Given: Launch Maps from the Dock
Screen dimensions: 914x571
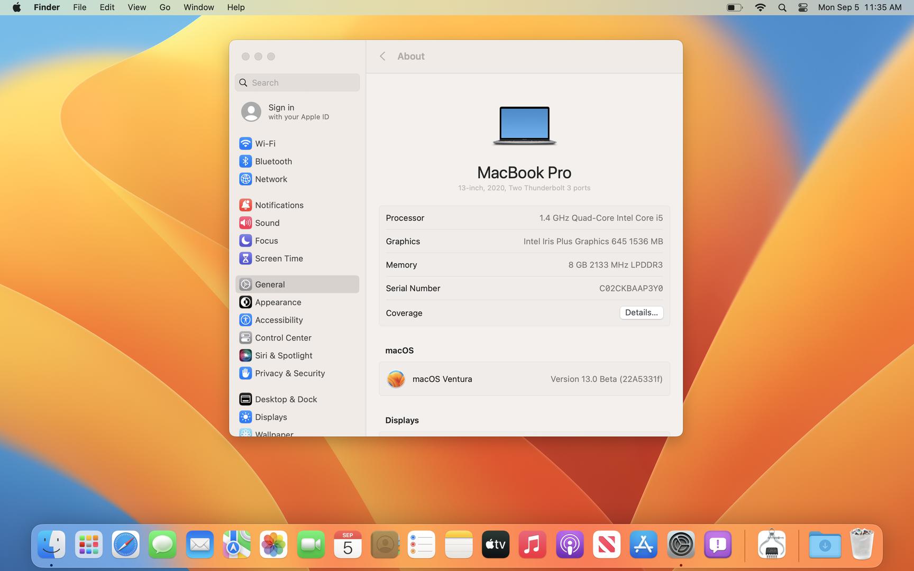Looking at the screenshot, I should [x=236, y=545].
